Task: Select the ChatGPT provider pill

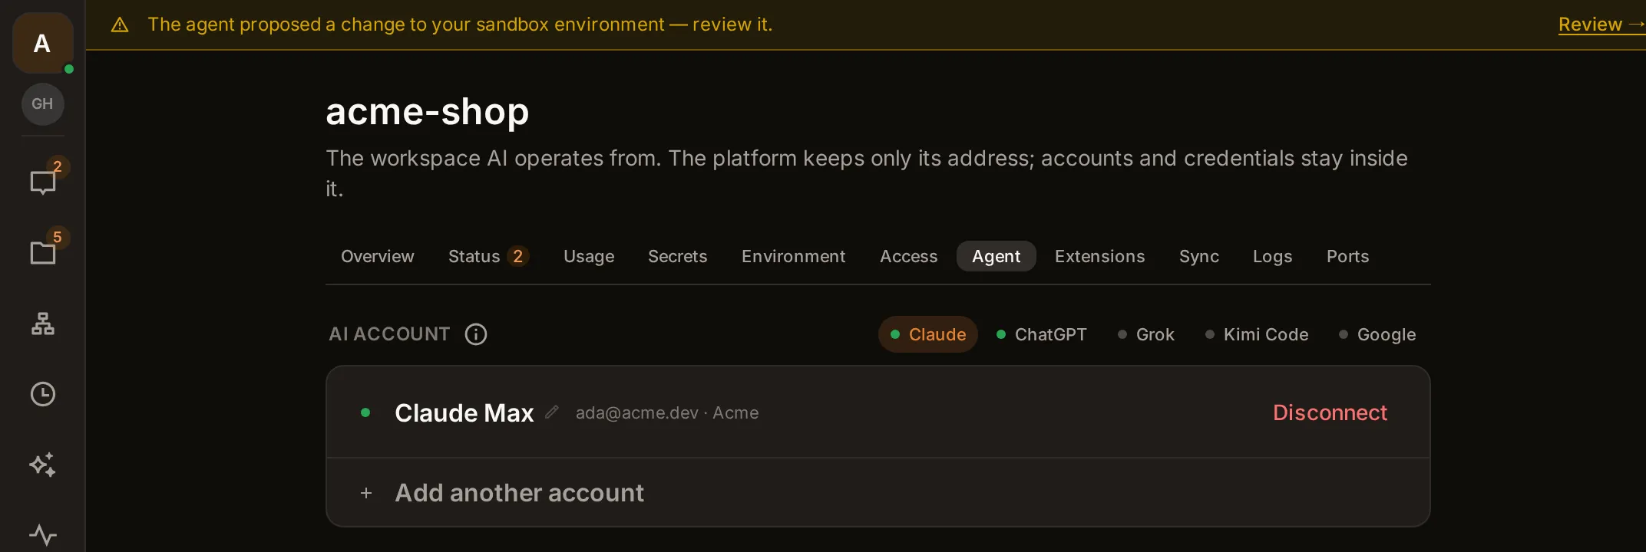Action: click(1041, 334)
